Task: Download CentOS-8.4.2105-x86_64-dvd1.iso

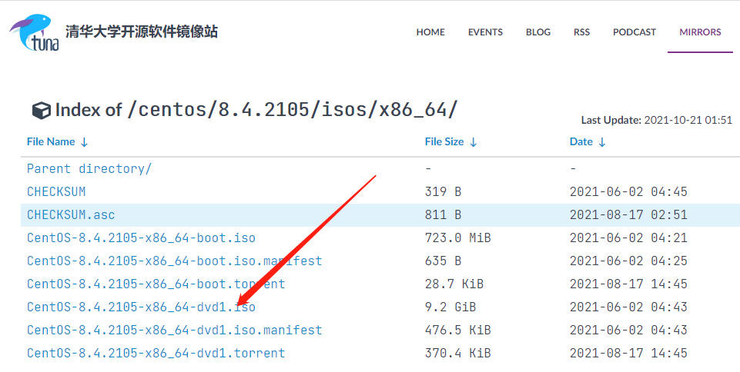Action: [141, 307]
